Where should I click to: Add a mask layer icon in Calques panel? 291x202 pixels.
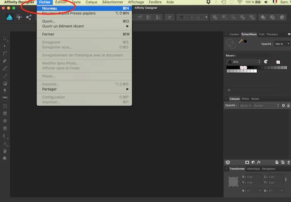[x=247, y=163]
